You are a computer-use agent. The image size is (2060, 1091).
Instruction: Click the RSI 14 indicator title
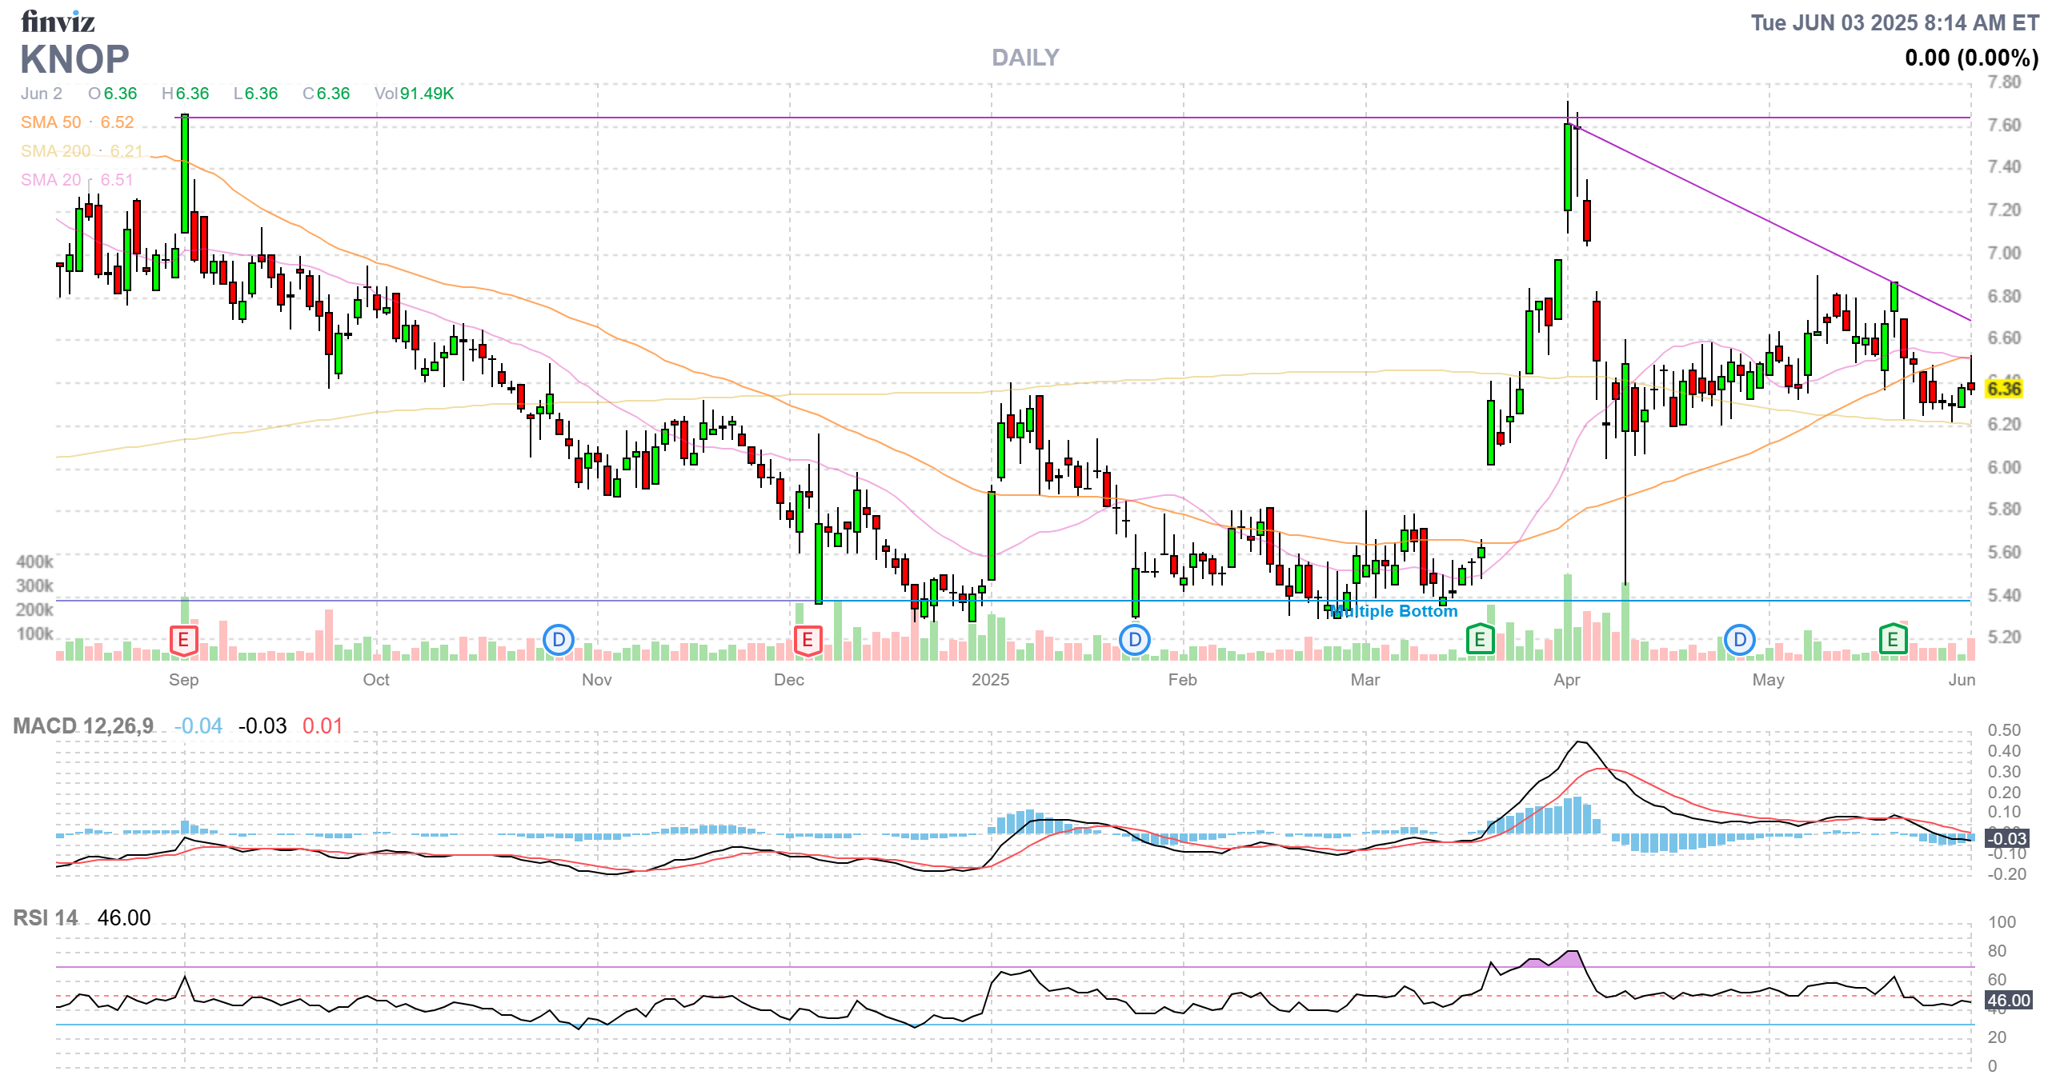(46, 917)
